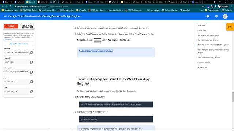The height and width of the screenshot is (131, 234).
Task: Follow the Learn more link in the caution
Action: click(8, 39)
